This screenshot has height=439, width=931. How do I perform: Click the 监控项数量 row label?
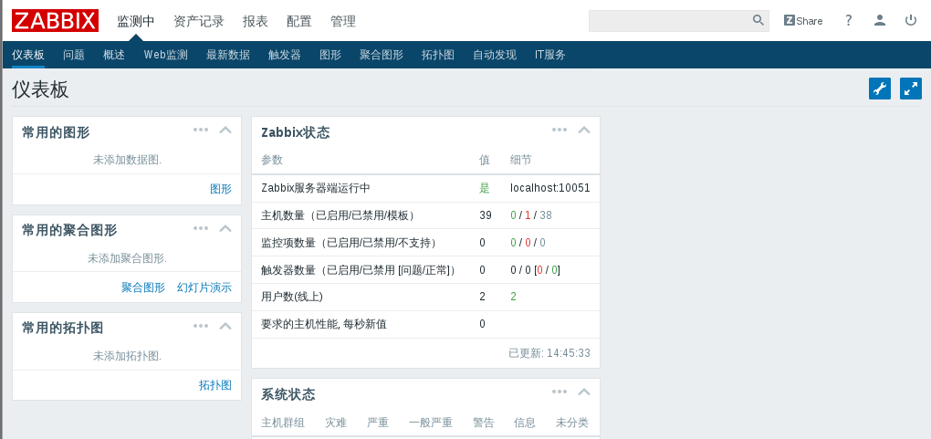coord(349,243)
